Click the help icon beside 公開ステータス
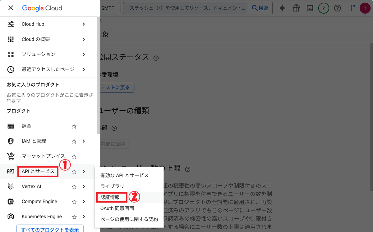The width and height of the screenshot is (373, 232). pos(156,58)
